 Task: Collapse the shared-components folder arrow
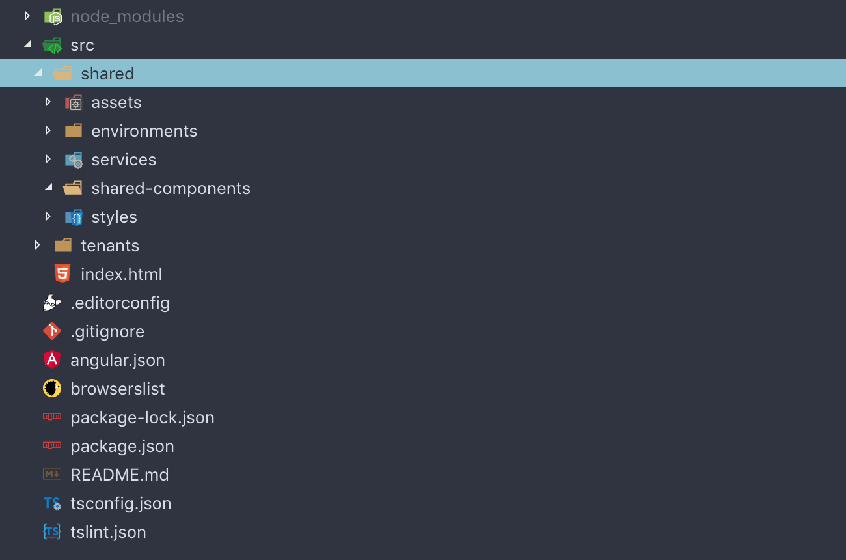(x=48, y=188)
